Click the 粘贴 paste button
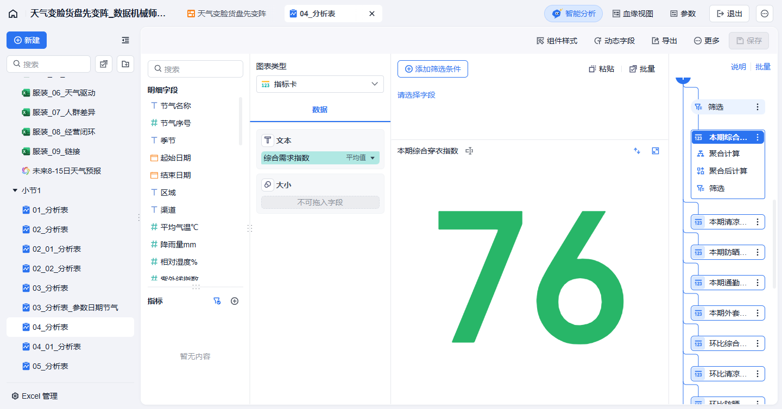782x409 pixels. 602,69
